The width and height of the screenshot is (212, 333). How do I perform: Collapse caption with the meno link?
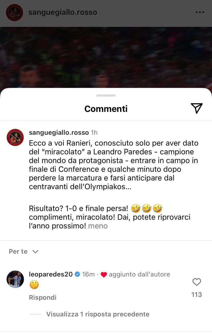coord(98,226)
